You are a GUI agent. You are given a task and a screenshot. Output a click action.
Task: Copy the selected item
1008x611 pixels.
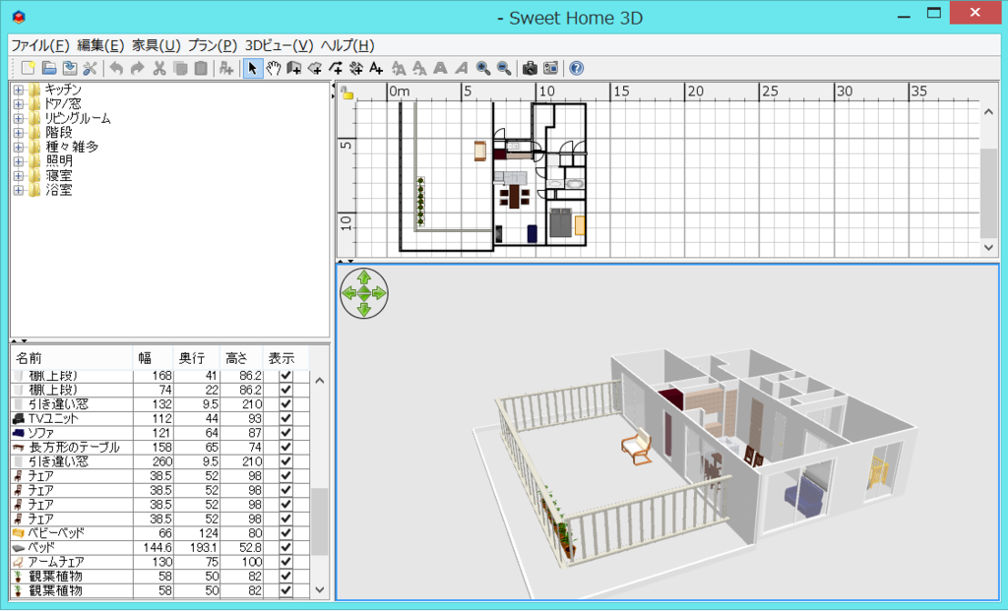point(180,68)
